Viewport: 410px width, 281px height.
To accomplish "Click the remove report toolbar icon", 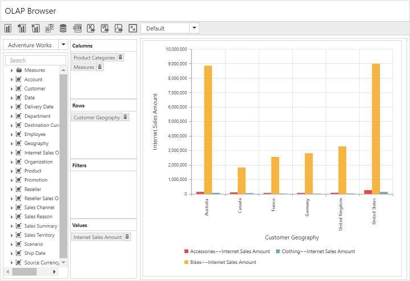I will click(x=35, y=28).
